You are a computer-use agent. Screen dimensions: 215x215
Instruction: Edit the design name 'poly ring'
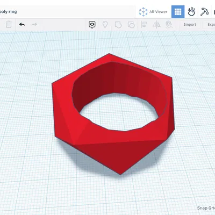(x=8, y=12)
